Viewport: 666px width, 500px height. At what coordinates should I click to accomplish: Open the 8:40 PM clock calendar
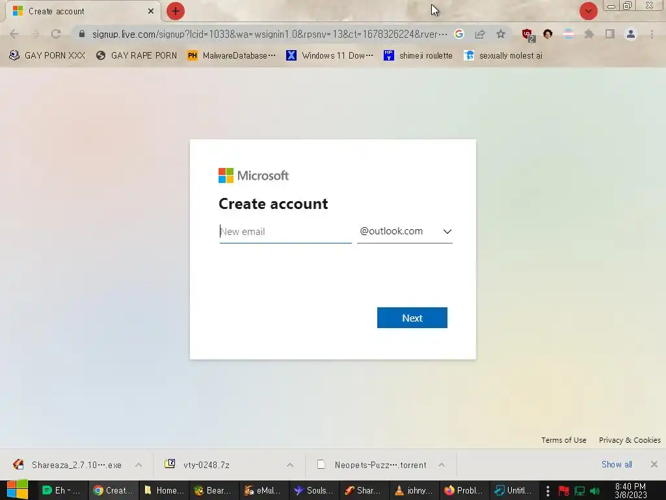coord(631,491)
